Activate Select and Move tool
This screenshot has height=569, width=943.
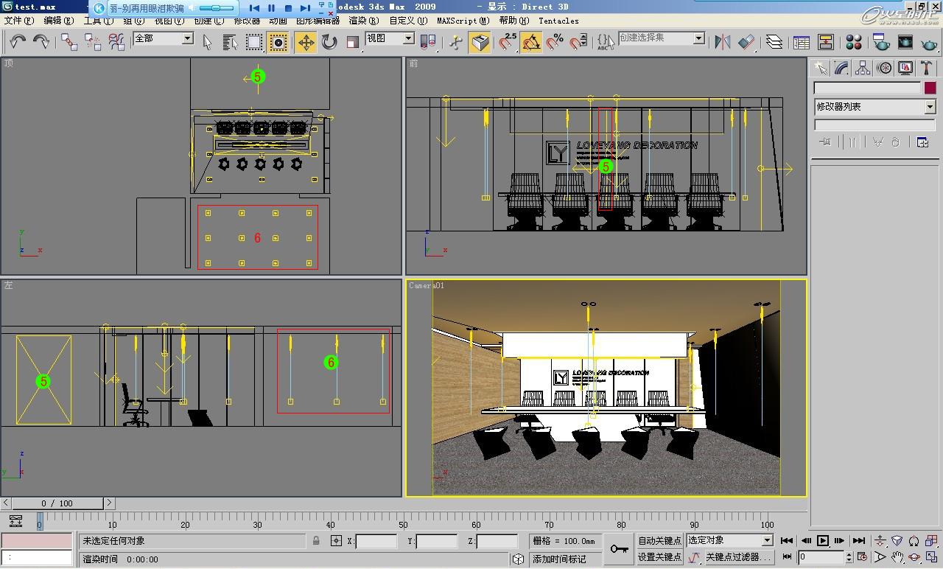(x=306, y=42)
